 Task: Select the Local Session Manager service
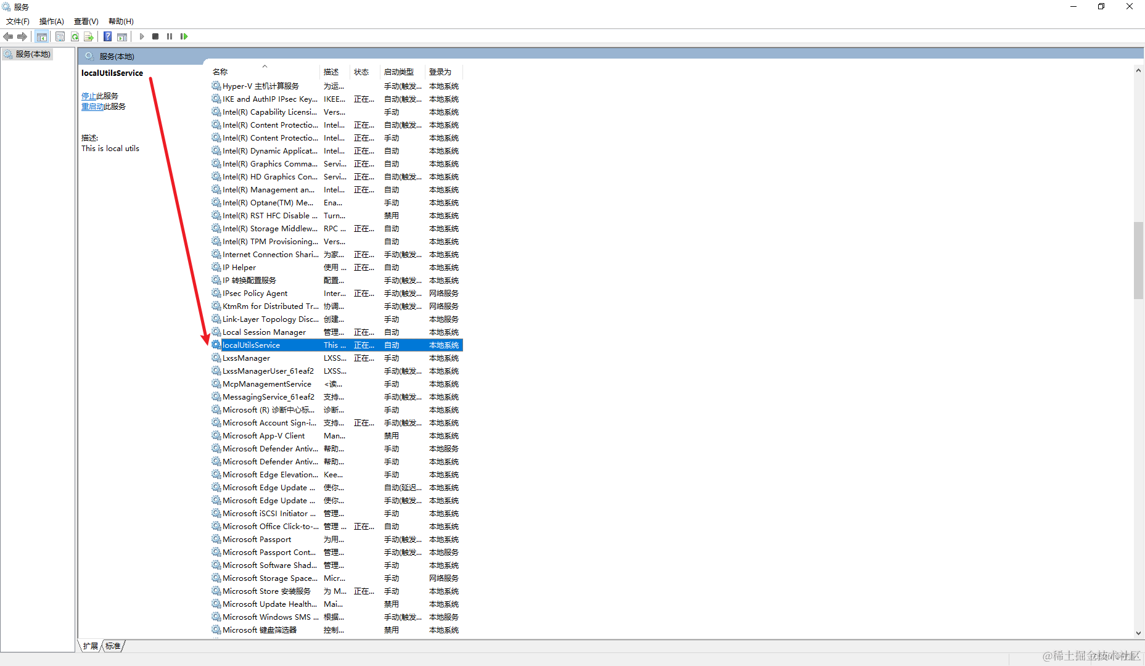pyautogui.click(x=337, y=332)
